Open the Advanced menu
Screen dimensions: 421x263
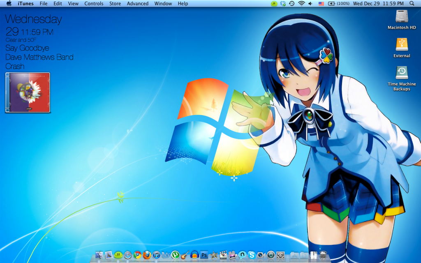tap(138, 3)
